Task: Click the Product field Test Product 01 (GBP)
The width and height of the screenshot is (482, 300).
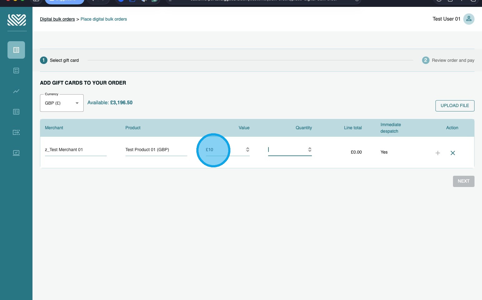Action: pos(156,150)
